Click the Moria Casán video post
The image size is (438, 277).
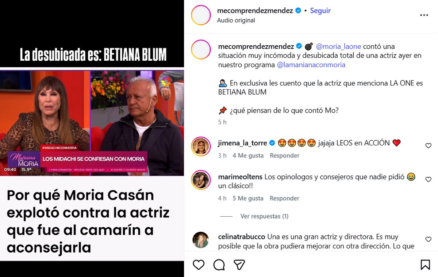click(x=92, y=138)
